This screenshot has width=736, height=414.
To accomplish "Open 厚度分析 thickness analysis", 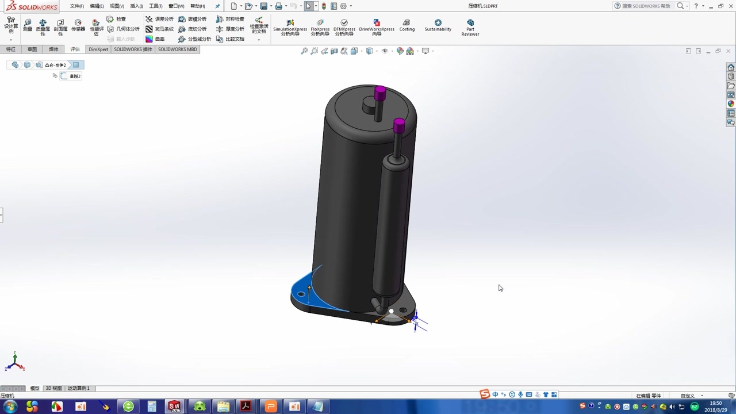I will pos(230,29).
